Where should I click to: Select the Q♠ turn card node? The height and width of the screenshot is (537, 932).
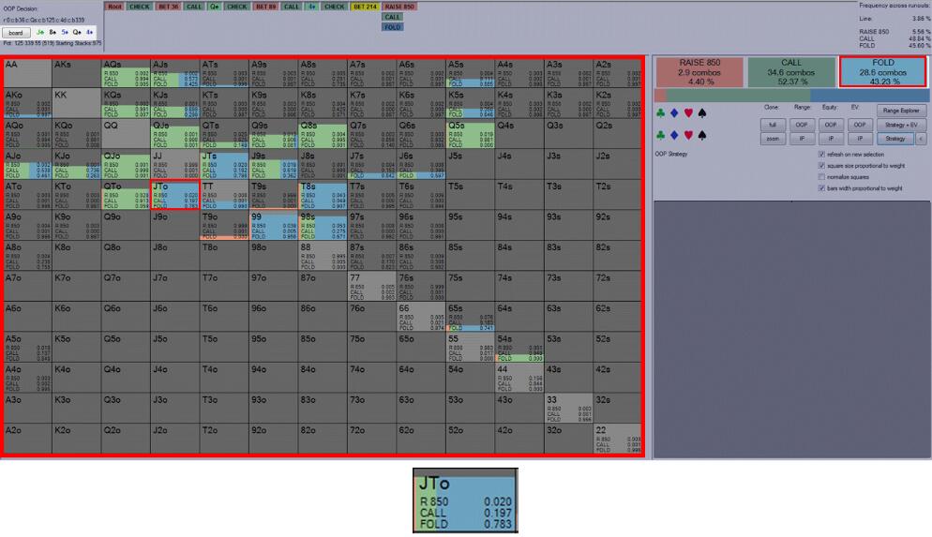point(214,7)
